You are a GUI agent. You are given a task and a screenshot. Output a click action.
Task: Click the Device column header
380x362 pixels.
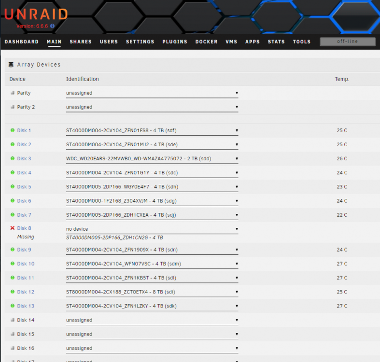coord(17,79)
